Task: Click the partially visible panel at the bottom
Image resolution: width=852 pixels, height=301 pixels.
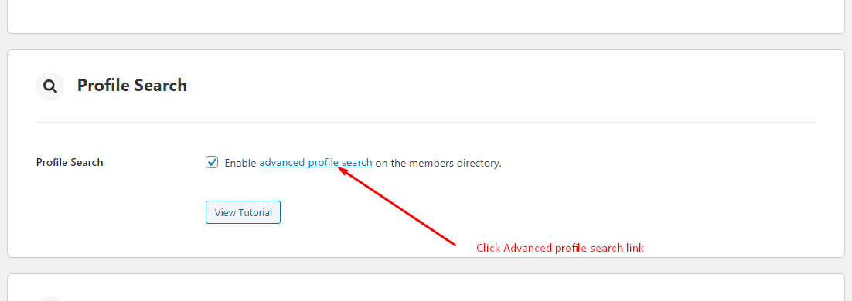Action: tap(426, 287)
